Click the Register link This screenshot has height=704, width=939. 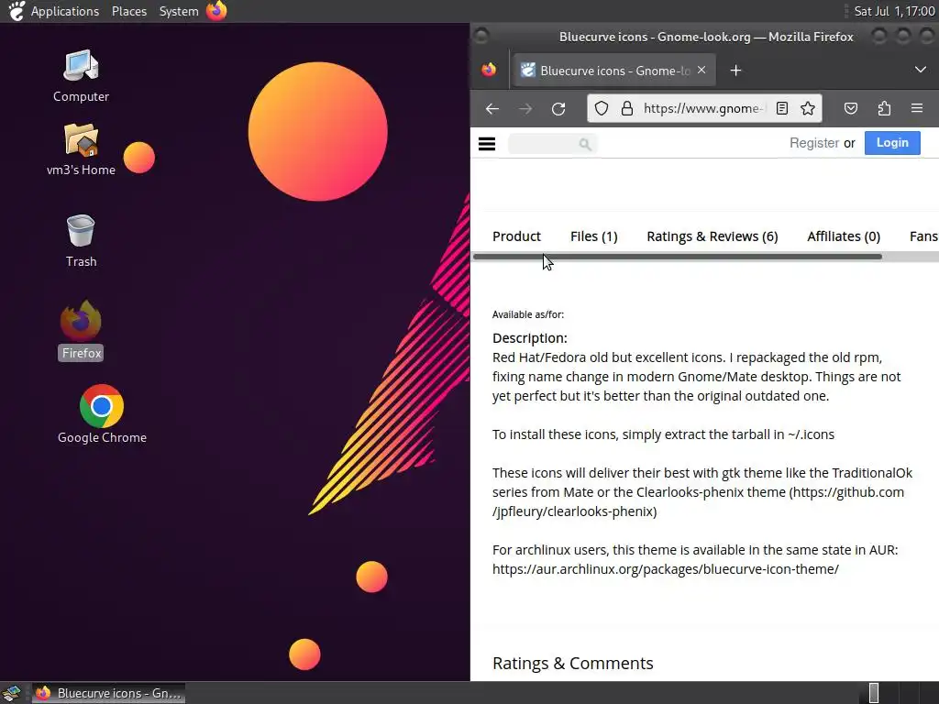tap(814, 143)
